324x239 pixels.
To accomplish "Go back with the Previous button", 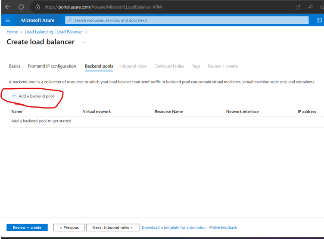I will [69, 227].
